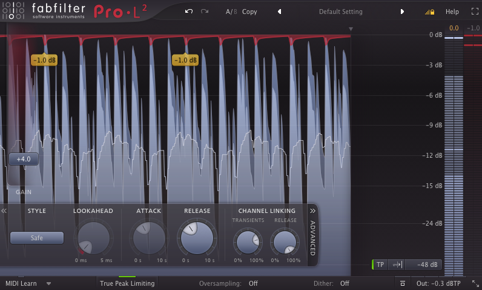Click the resize icon in bottom-right corner
This screenshot has width=482, height=290.
475,283
